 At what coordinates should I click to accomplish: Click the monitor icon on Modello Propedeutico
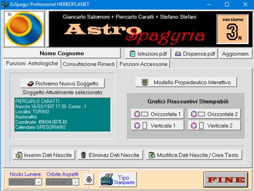[145, 82]
